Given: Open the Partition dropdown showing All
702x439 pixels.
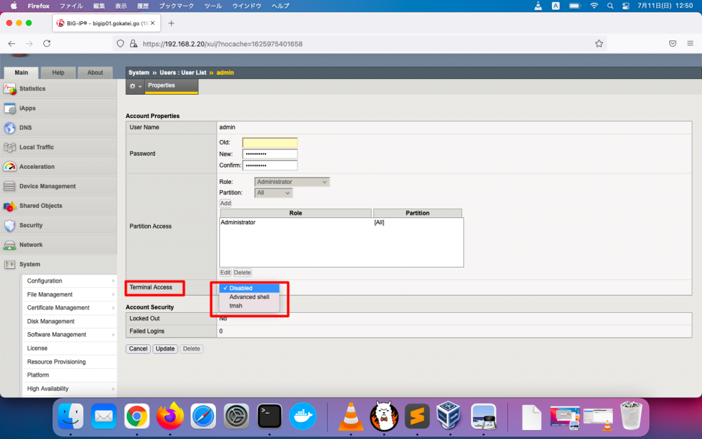Looking at the screenshot, I should point(273,193).
